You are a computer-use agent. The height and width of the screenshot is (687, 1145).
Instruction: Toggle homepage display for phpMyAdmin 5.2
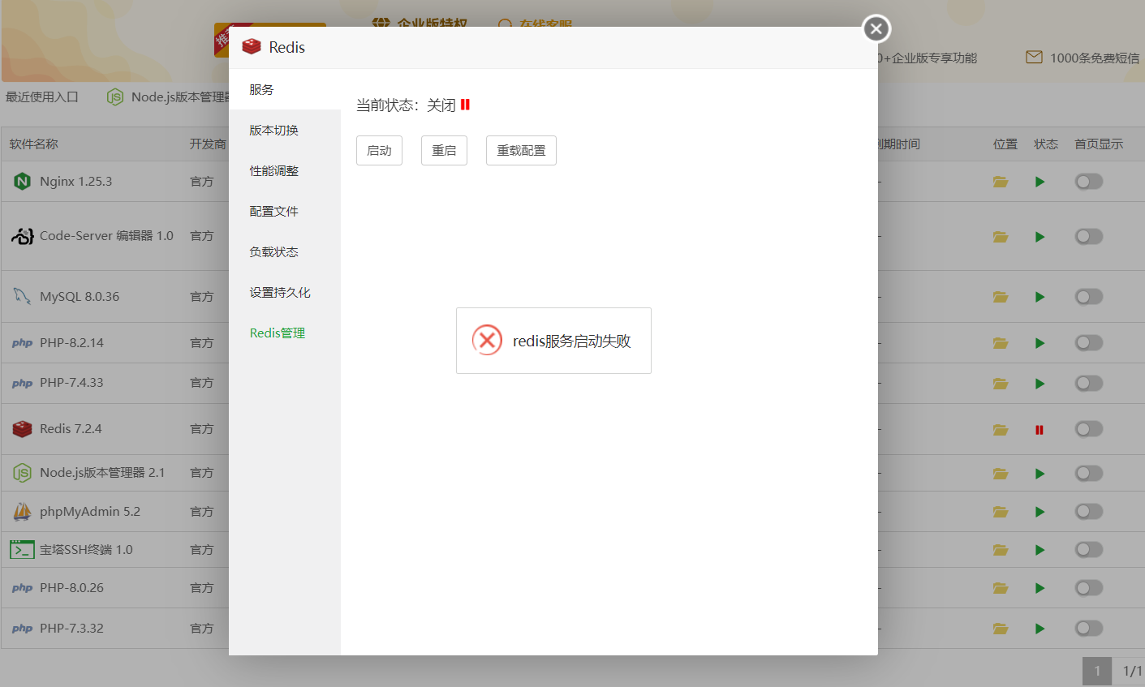(x=1089, y=512)
